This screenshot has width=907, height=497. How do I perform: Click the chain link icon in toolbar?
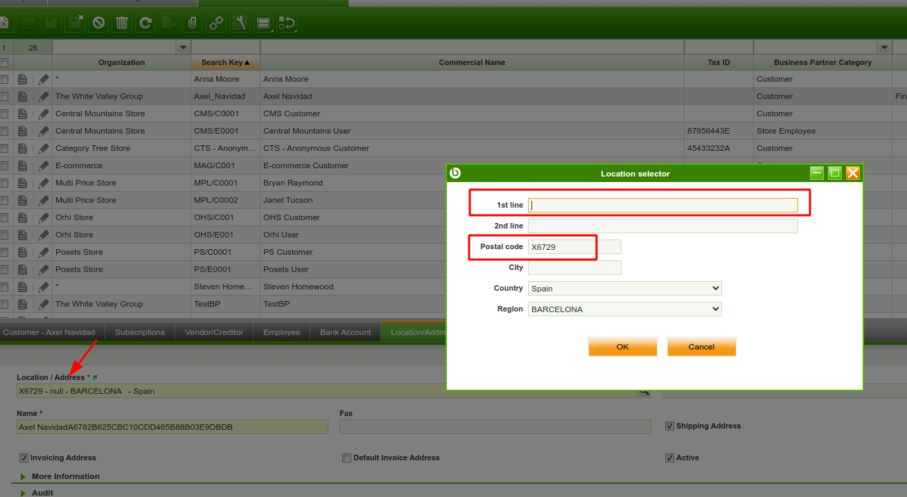216,23
